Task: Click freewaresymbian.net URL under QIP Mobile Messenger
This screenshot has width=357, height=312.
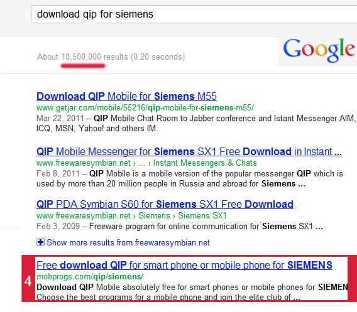Action: 84,163
